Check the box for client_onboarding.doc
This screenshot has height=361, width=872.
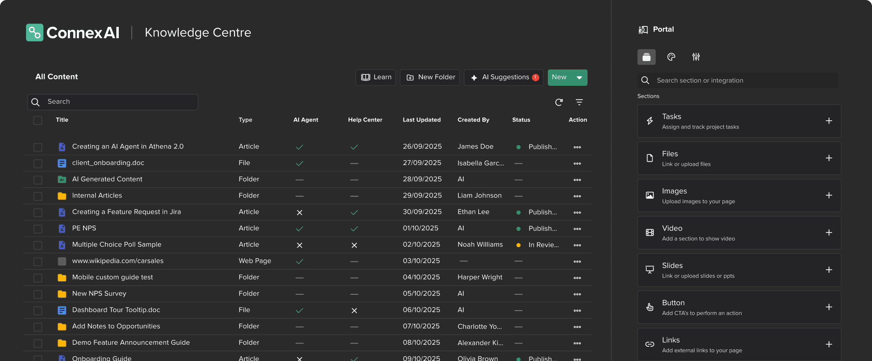tap(38, 163)
